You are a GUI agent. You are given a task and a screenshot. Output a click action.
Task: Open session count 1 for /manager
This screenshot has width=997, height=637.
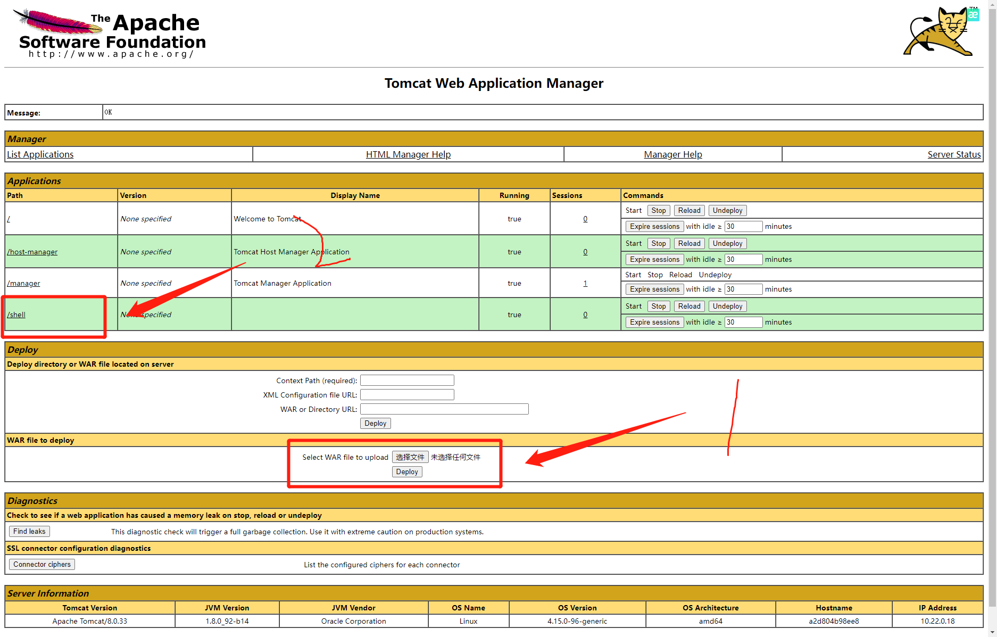585,283
